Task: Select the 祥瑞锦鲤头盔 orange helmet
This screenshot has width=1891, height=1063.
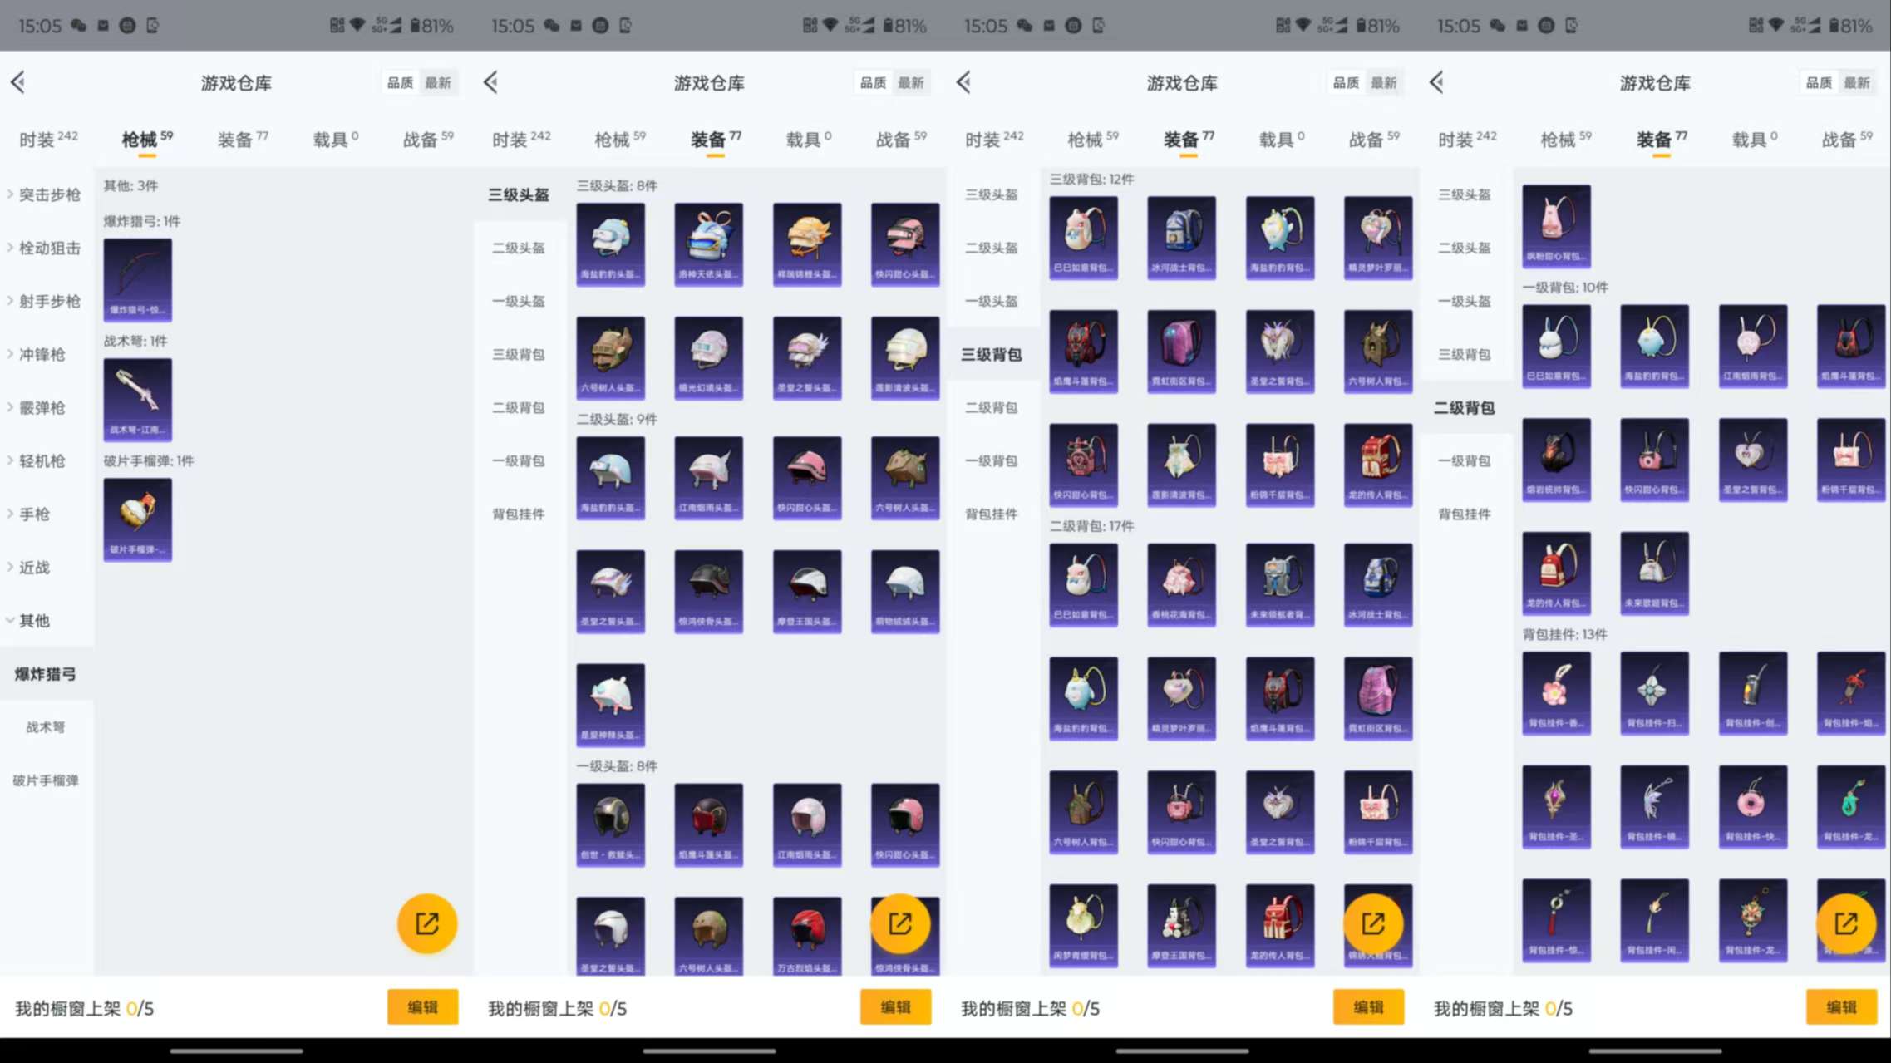Action: coord(806,244)
